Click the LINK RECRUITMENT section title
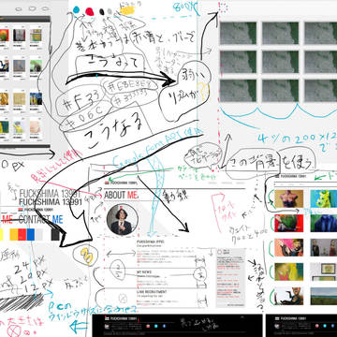Screen dimensions: 337x337 pyautogui.click(x=152, y=292)
